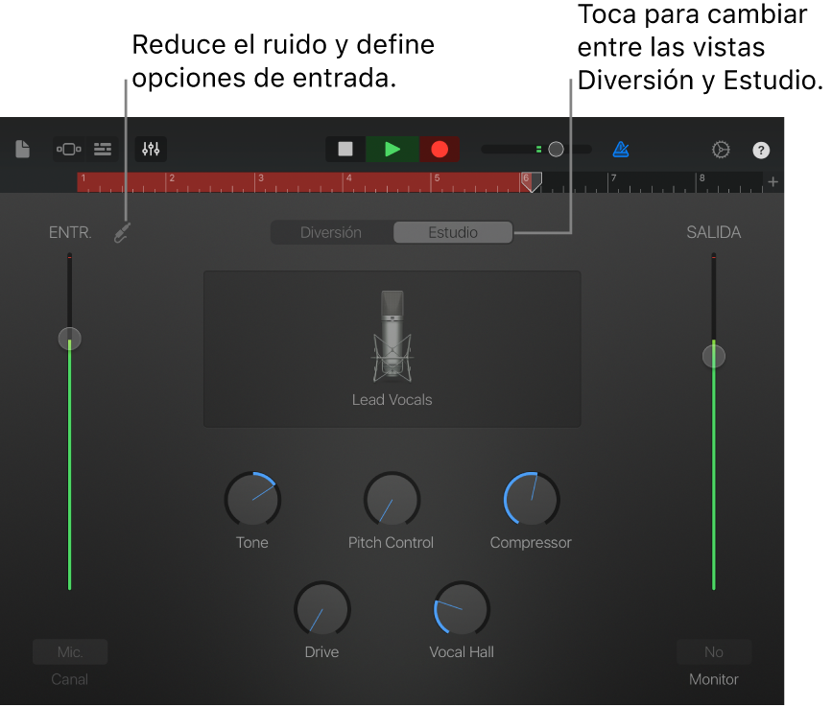Switch to the Diversión tab
832x707 pixels.
click(x=332, y=231)
